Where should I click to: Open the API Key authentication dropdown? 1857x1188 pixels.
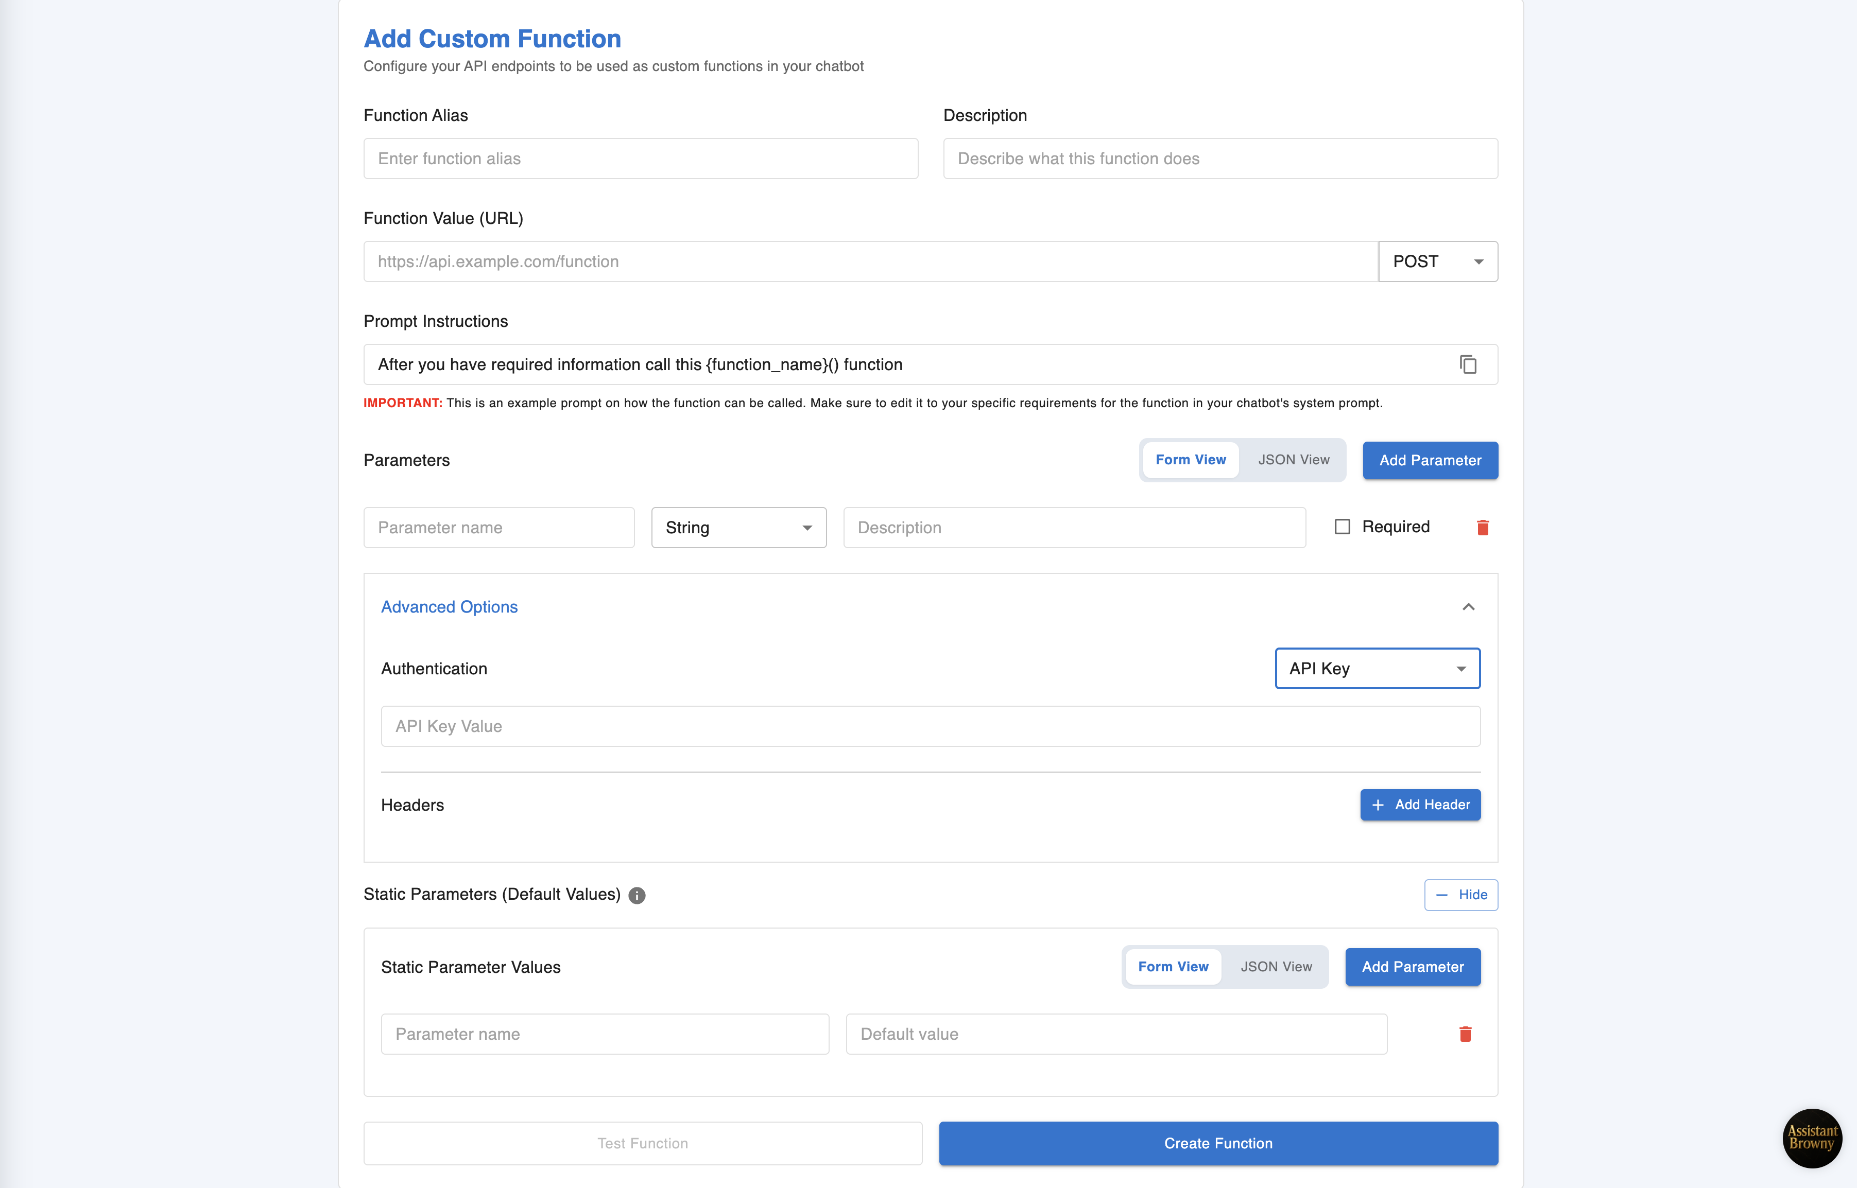tap(1377, 669)
